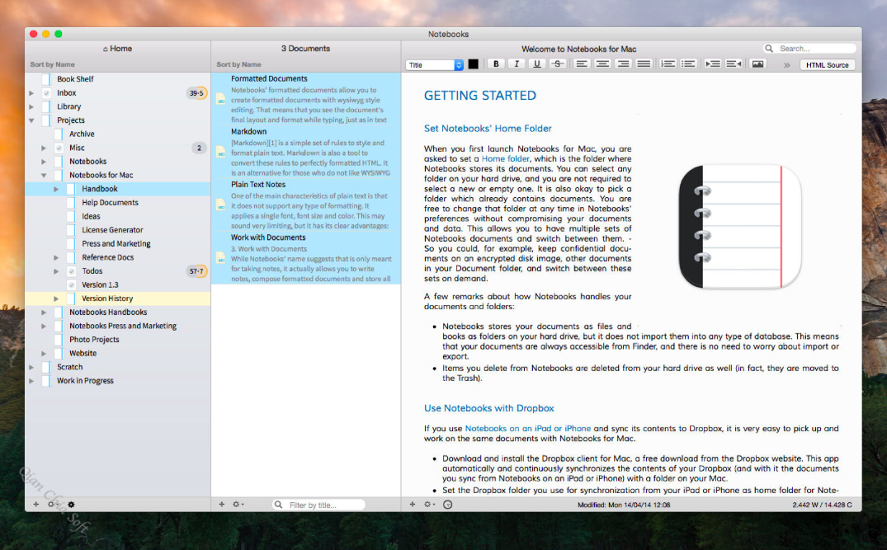Click the Search field
This screenshot has height=550, width=887.
point(809,49)
